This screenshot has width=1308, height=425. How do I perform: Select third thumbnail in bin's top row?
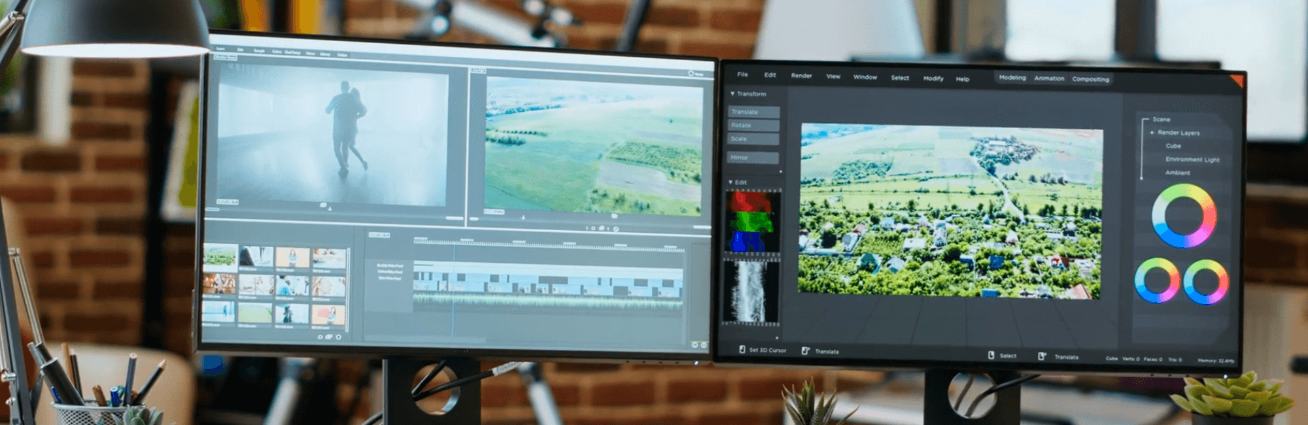(292, 257)
